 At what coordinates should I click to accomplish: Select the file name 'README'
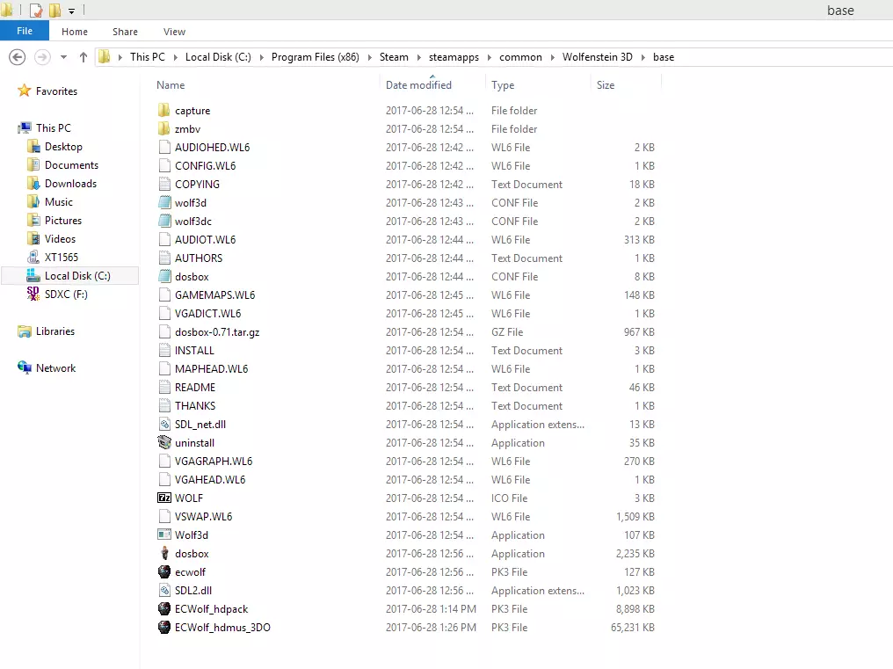(x=195, y=387)
